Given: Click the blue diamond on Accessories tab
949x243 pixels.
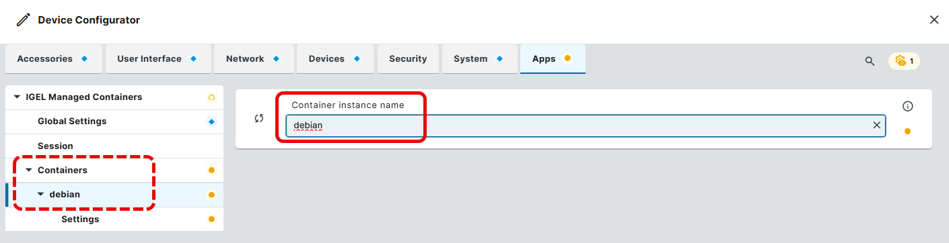Looking at the screenshot, I should point(85,59).
